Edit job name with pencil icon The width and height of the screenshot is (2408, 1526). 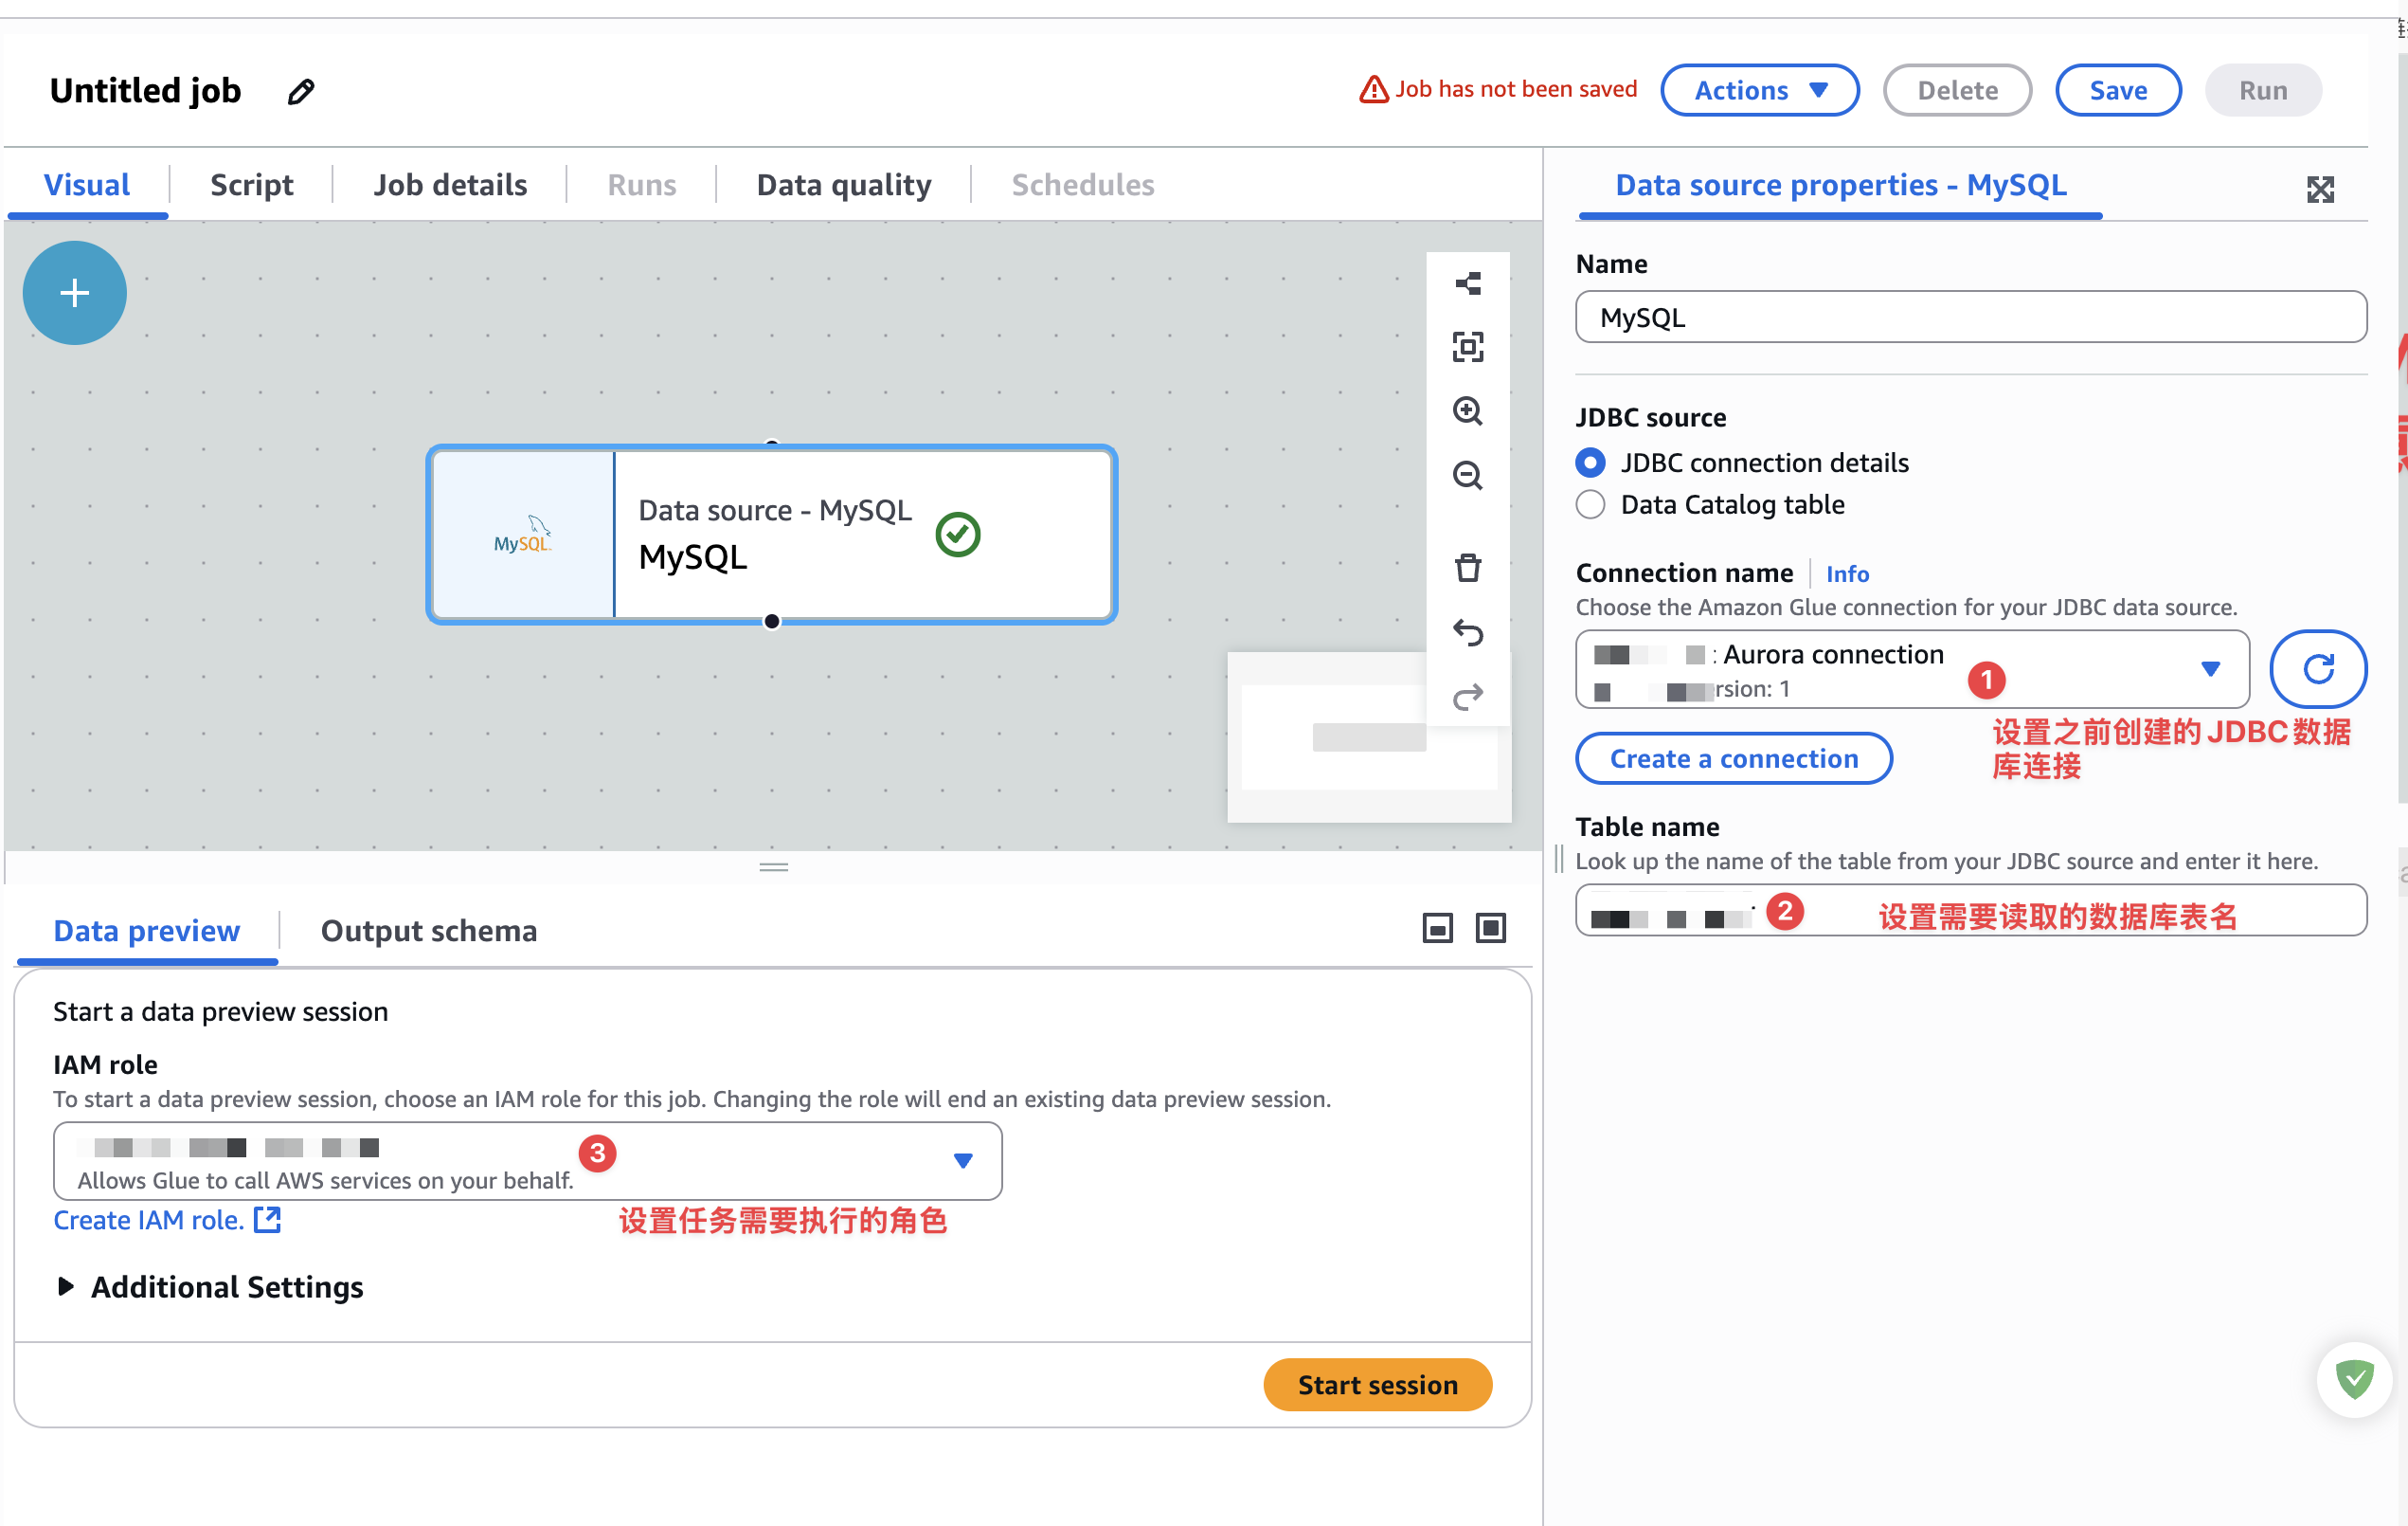click(301, 92)
